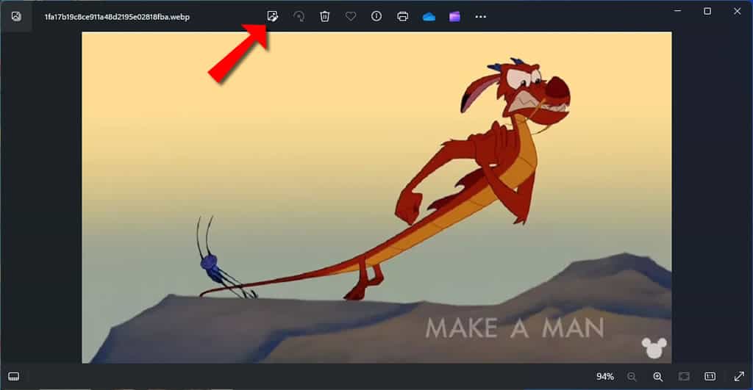Open the Edit image tool

tap(272, 16)
